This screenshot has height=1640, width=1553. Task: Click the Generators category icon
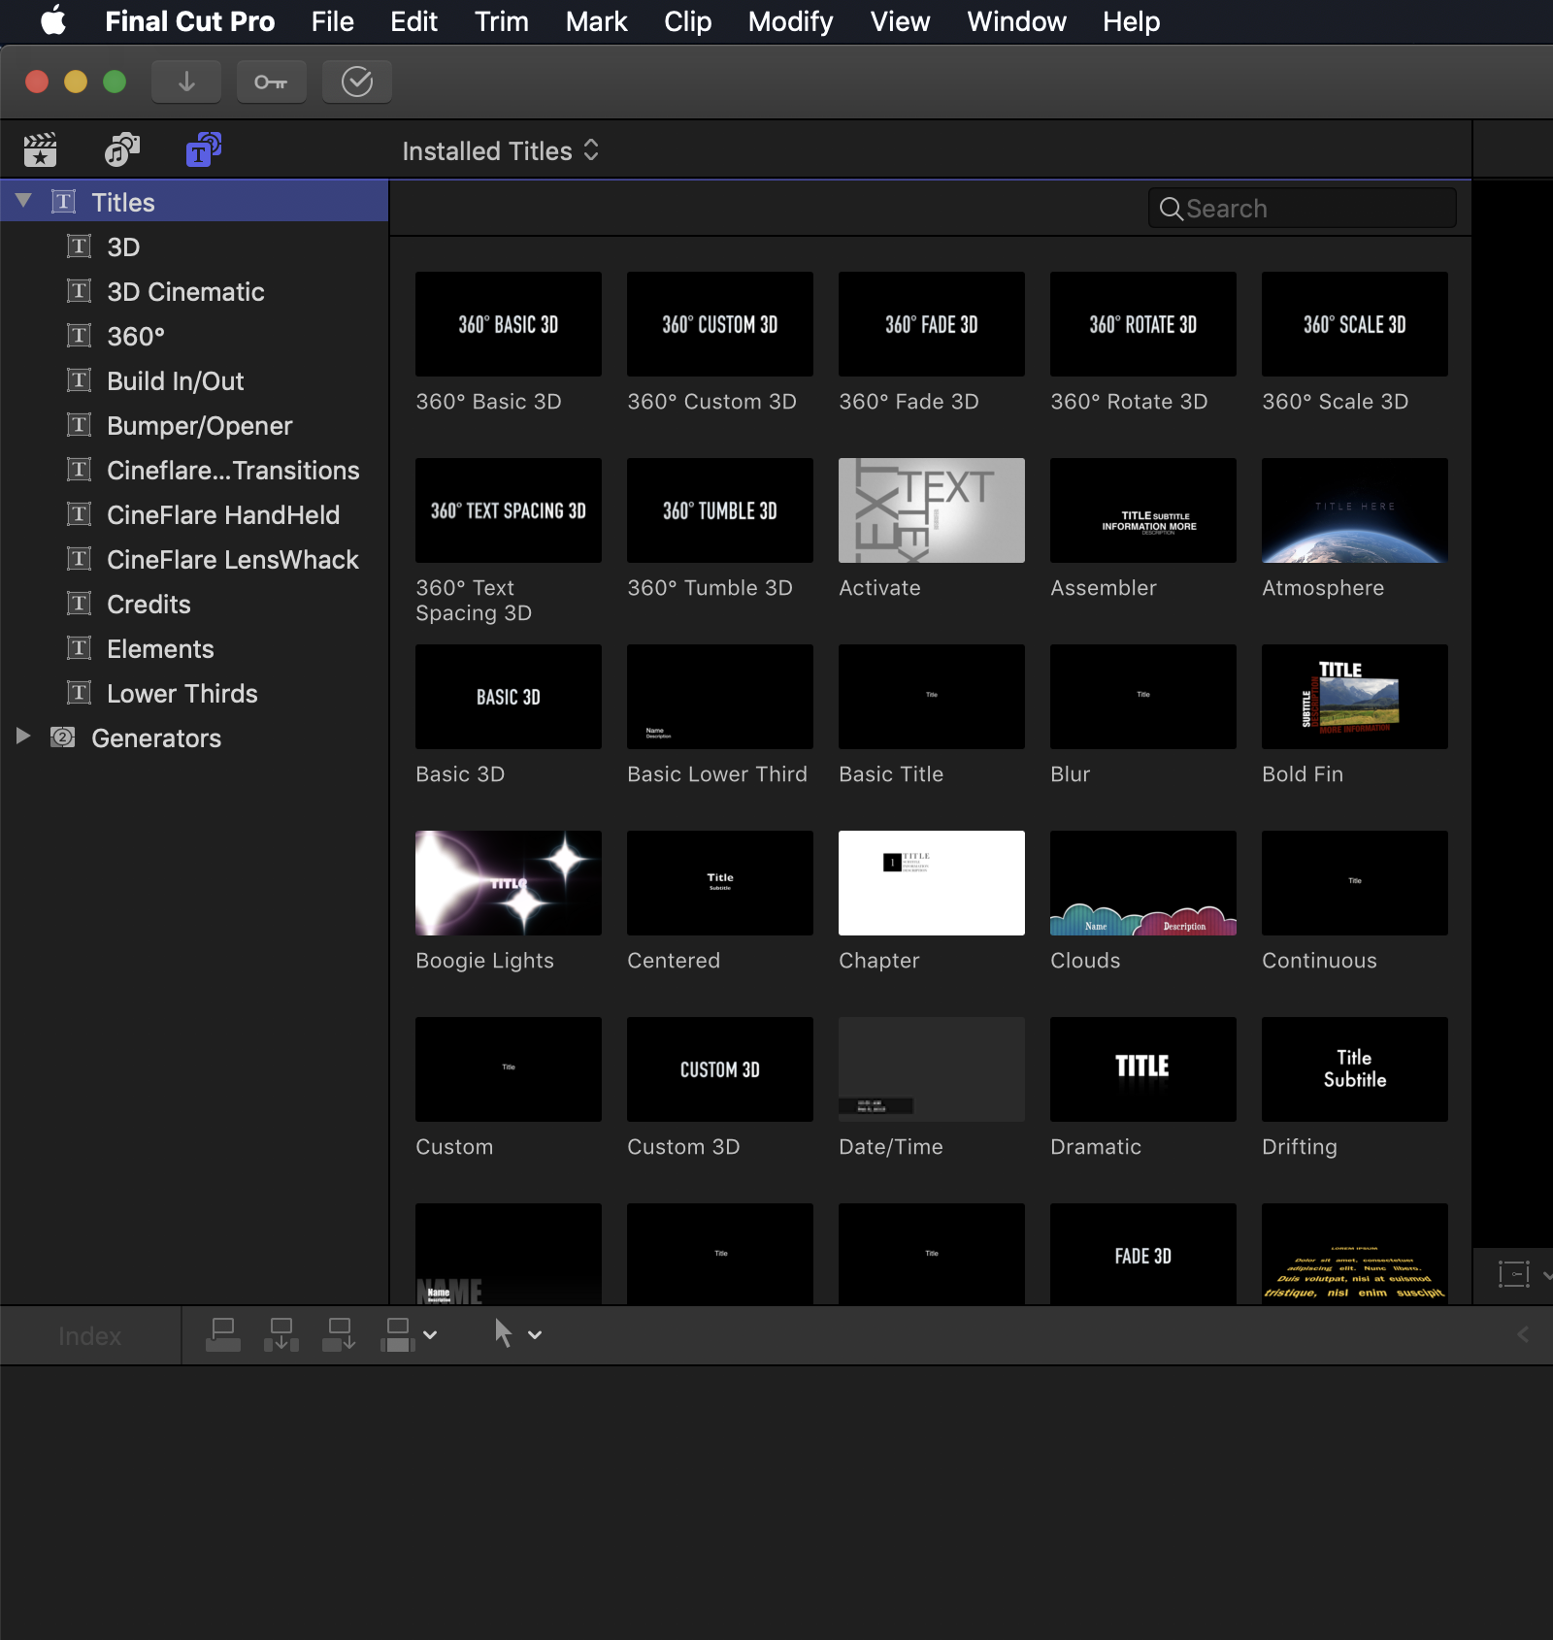point(63,738)
